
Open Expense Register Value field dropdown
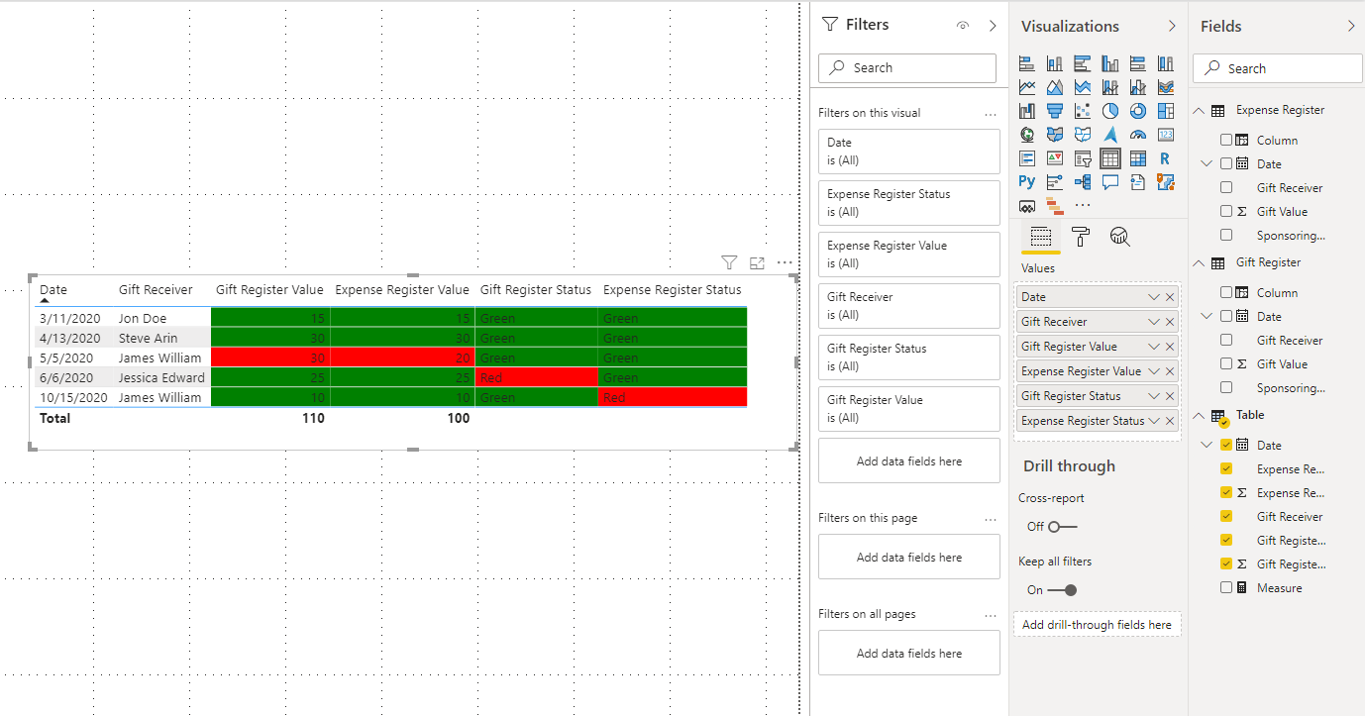pos(1154,371)
